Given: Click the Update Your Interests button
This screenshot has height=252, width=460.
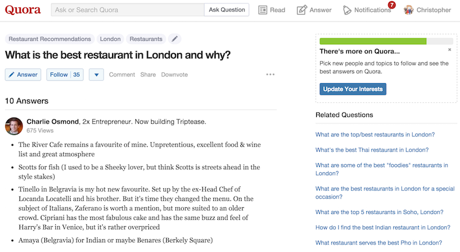Looking at the screenshot, I should [x=352, y=89].
